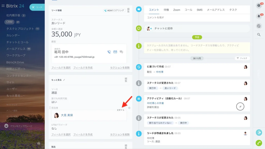Open the hamburger menu beside Bitrix 24
The width and height of the screenshot is (265, 149).
coord(3,6)
